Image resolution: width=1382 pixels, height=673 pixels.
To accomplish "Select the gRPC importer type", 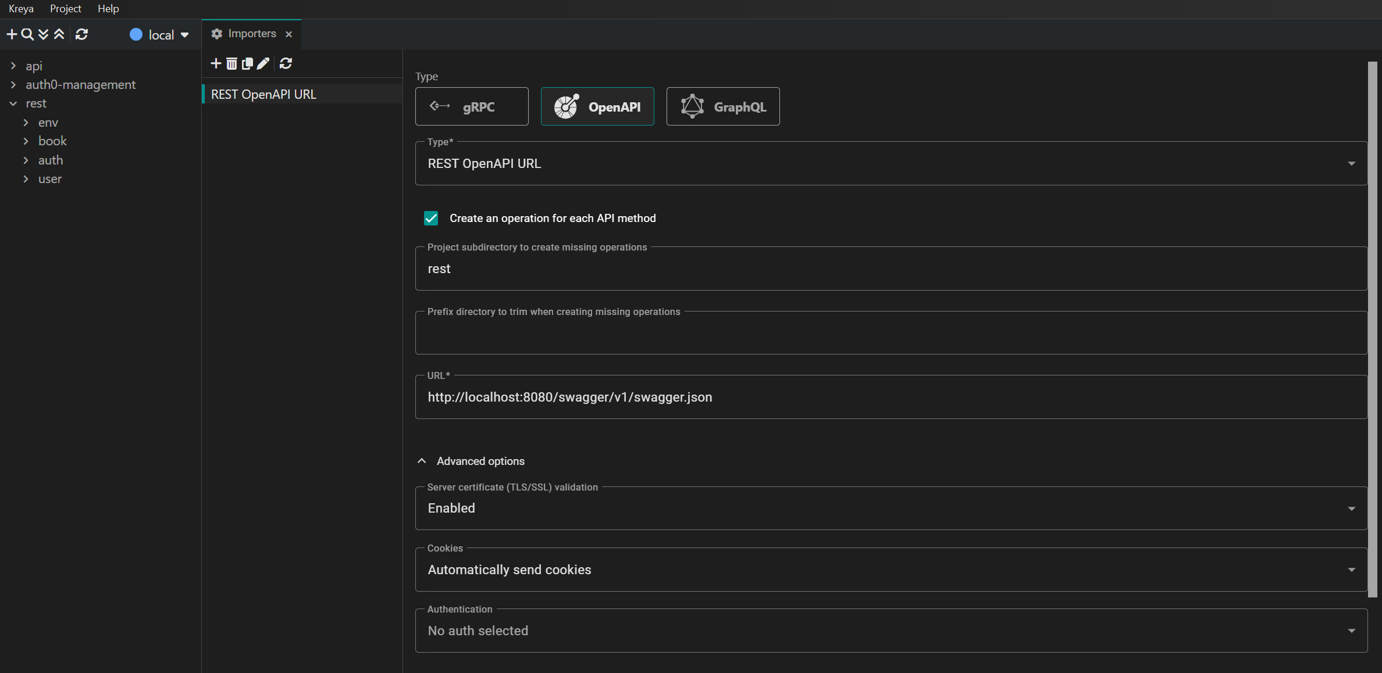I will [x=472, y=106].
